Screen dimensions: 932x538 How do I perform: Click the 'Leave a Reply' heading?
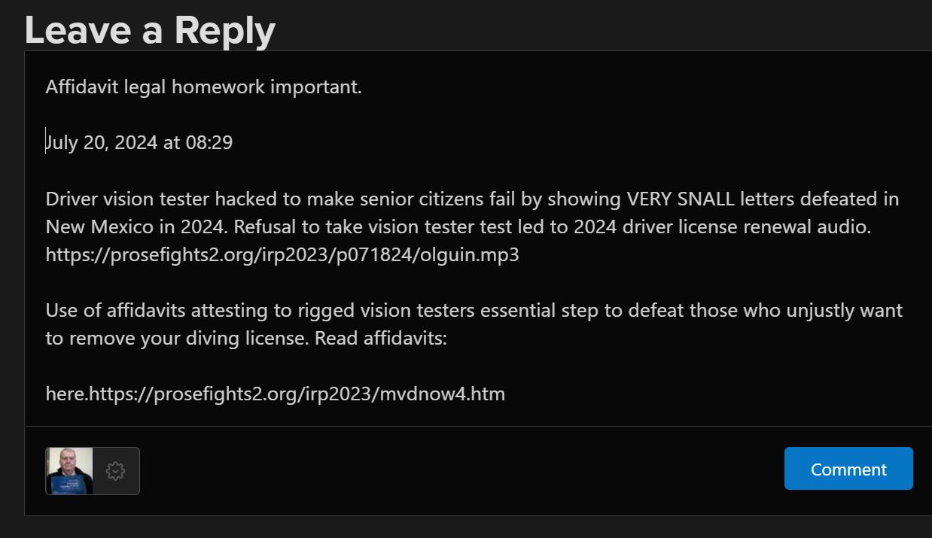(150, 30)
